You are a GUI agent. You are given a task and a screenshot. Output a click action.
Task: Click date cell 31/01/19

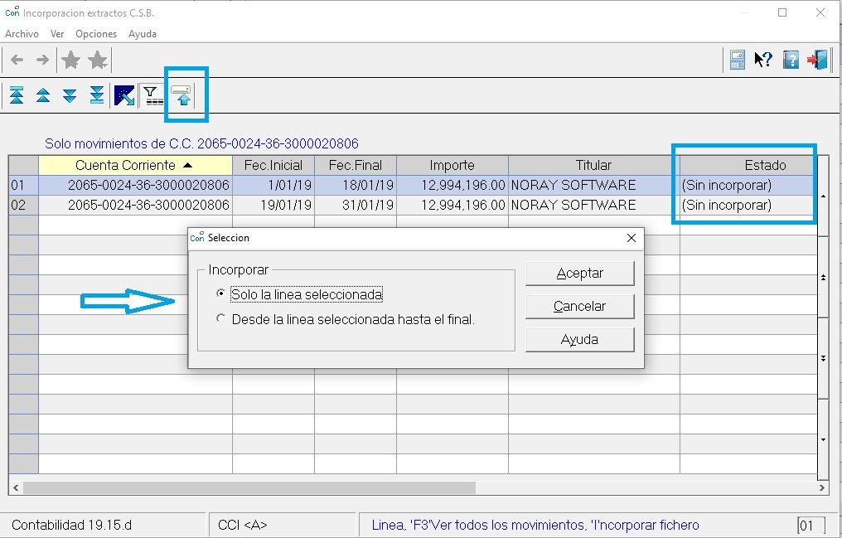click(356, 205)
